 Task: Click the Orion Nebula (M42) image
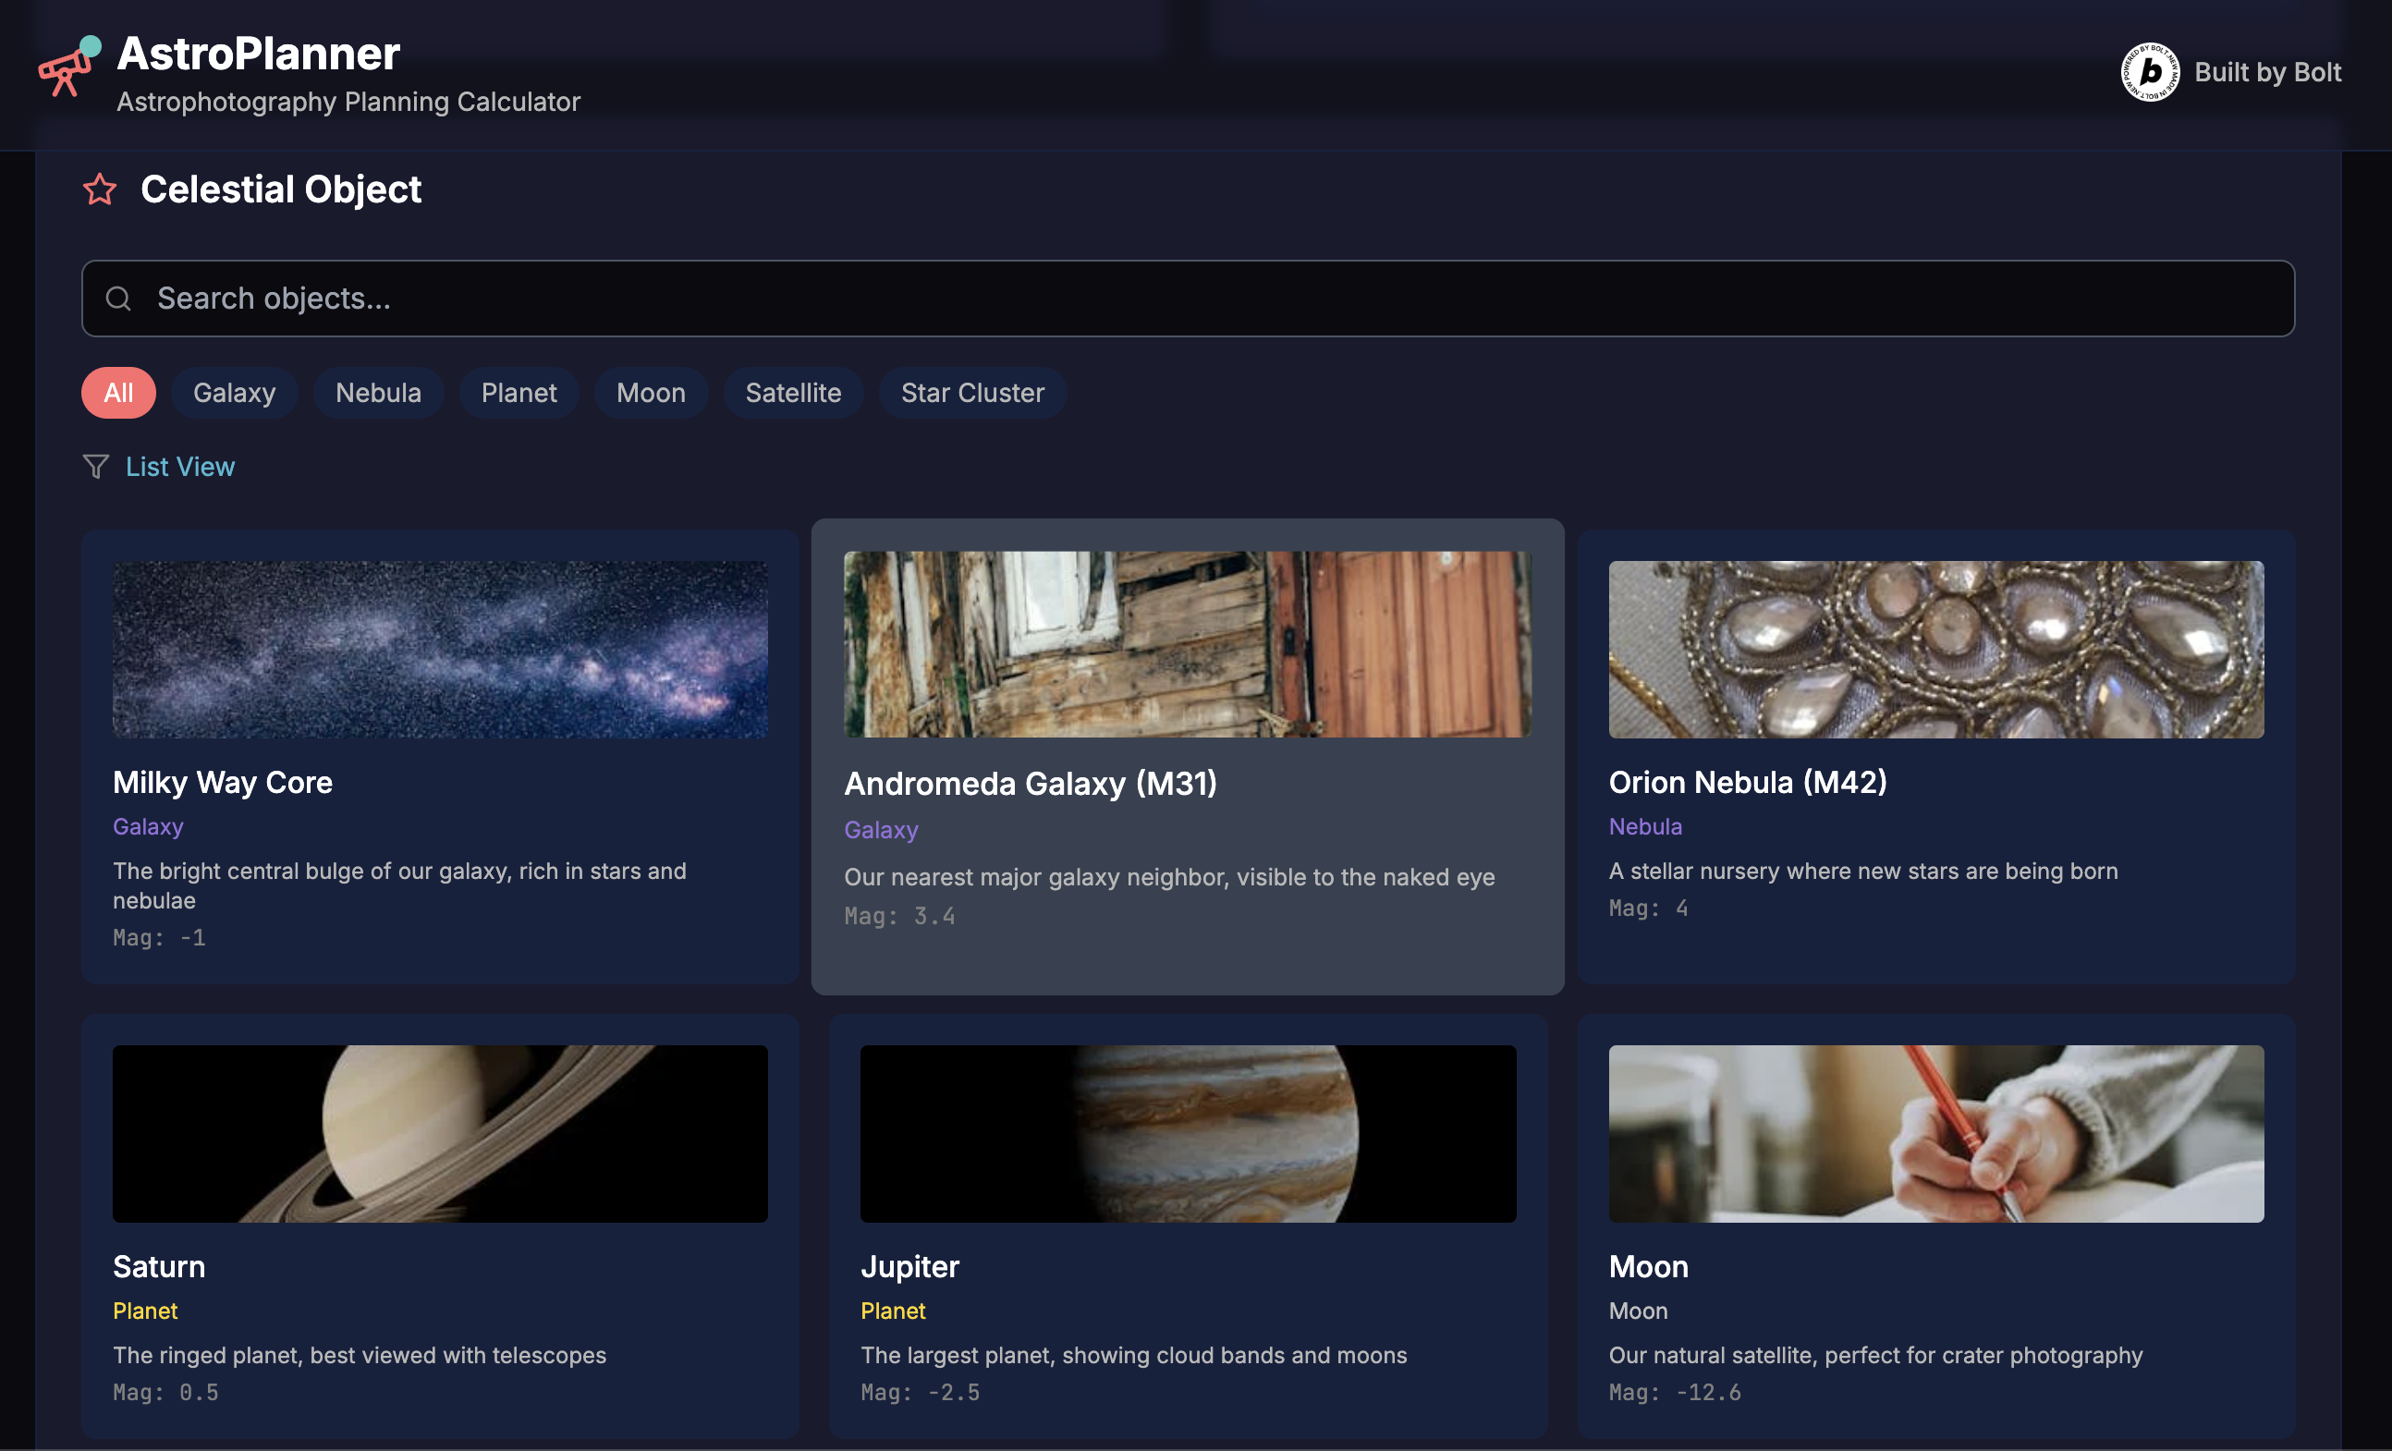pyautogui.click(x=1935, y=650)
